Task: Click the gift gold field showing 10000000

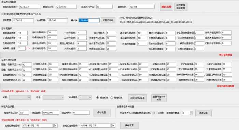Action: [51, 113]
